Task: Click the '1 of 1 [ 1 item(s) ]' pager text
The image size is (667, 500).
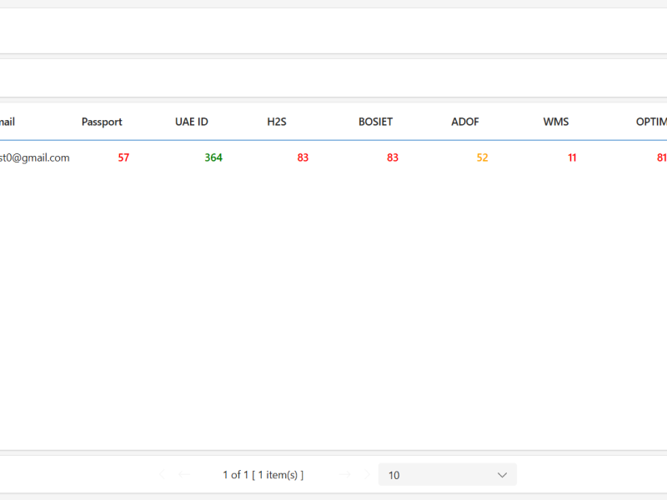Action: click(263, 475)
